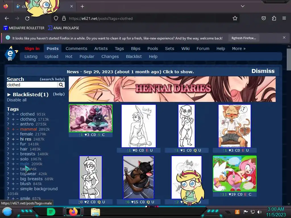The height and width of the screenshot is (218, 291).
Task: Open the Save to Pocket icon
Action: pos(263,18)
